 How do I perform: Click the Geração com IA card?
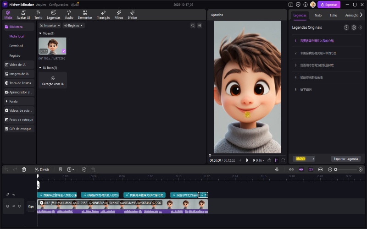coord(53,80)
